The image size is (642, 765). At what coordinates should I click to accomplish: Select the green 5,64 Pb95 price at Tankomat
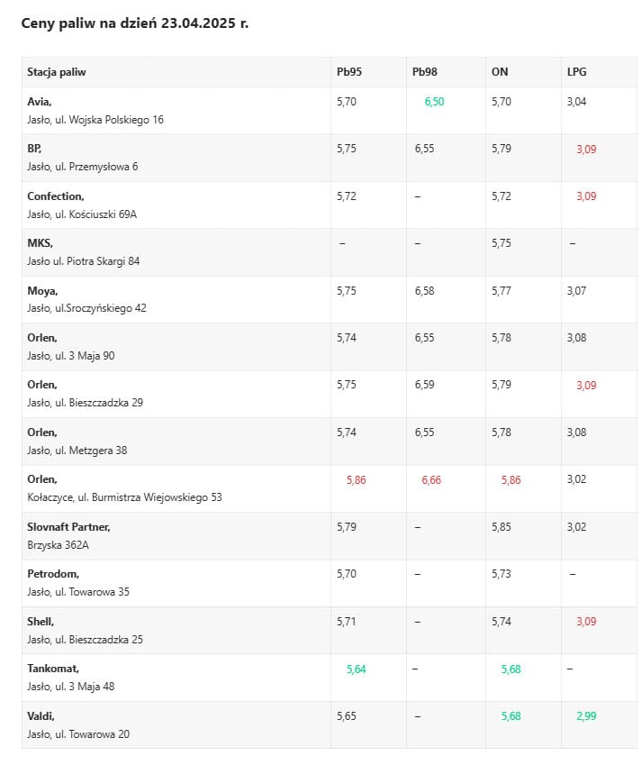(357, 669)
